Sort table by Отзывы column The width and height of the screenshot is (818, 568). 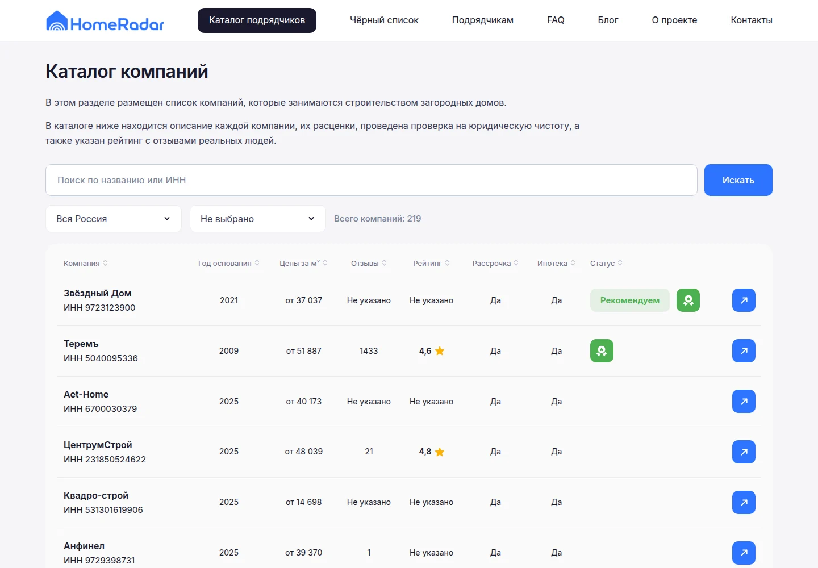click(369, 263)
